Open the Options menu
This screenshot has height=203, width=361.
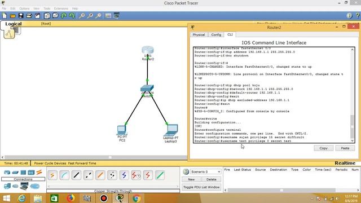click(x=24, y=8)
